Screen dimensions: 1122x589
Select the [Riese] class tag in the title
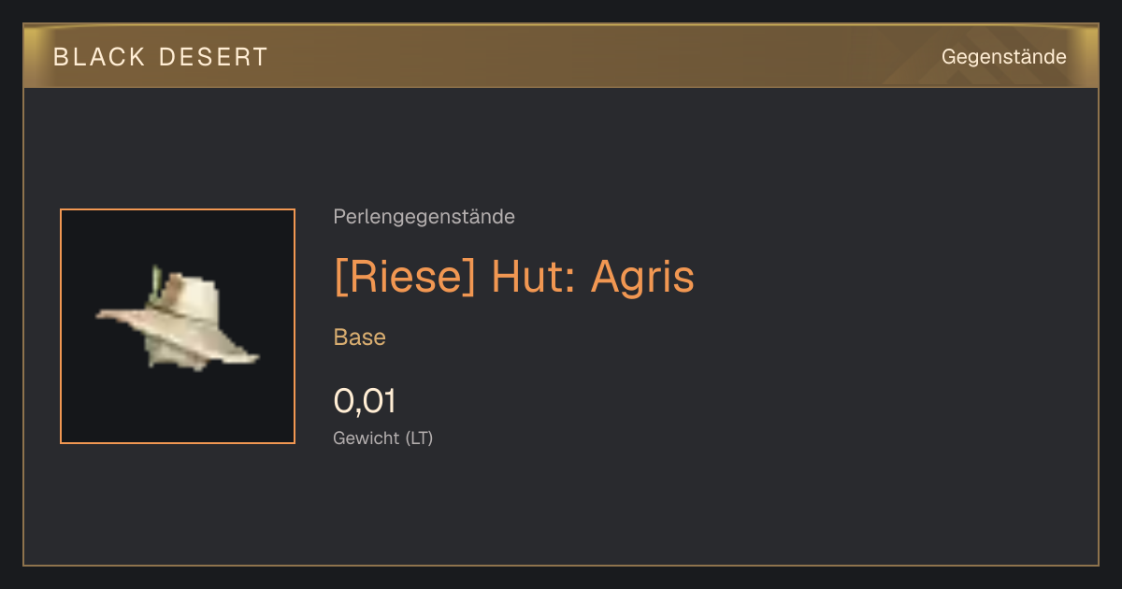404,277
